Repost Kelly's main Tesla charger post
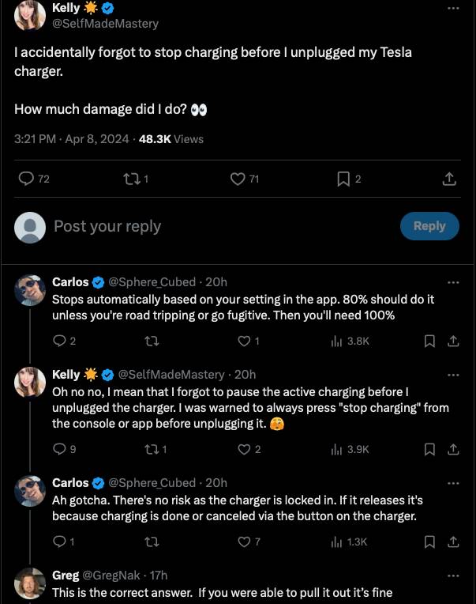Image resolution: width=476 pixels, height=604 pixels. tap(130, 179)
